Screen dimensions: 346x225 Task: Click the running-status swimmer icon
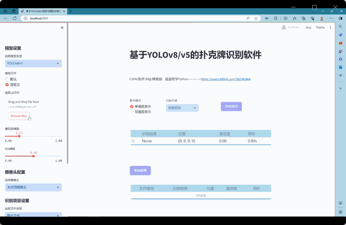pos(284,27)
